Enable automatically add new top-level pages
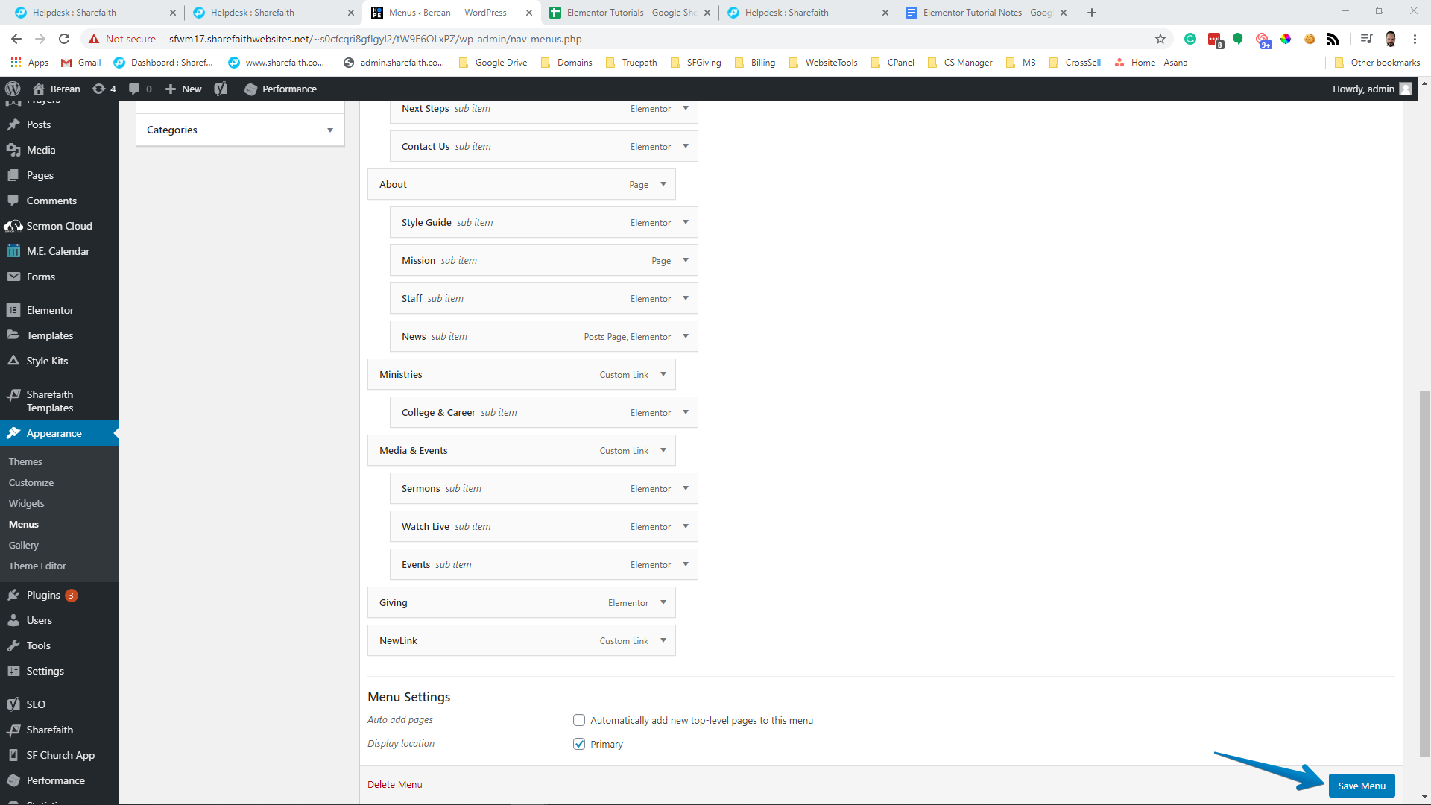 579,720
